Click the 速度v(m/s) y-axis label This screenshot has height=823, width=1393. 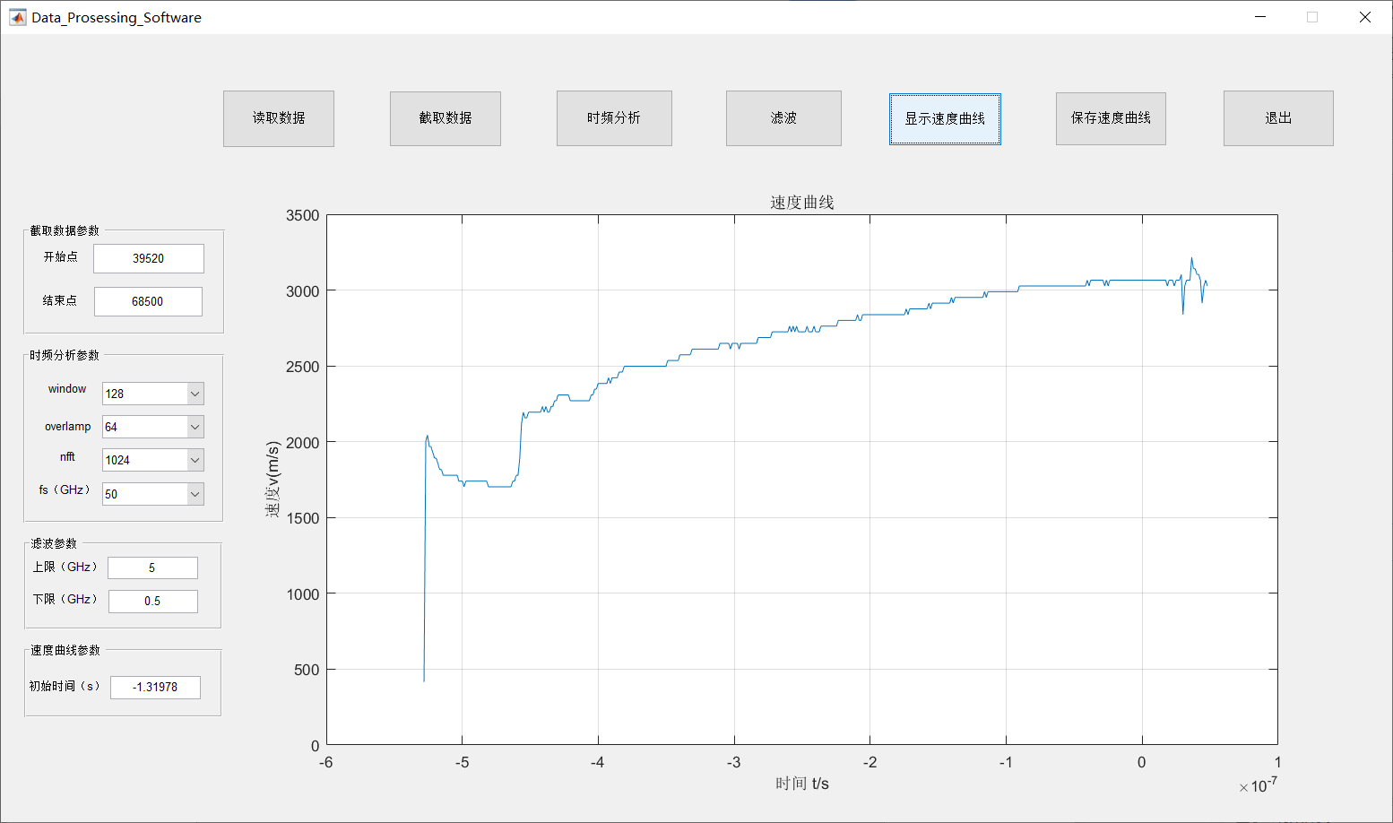pos(273,480)
